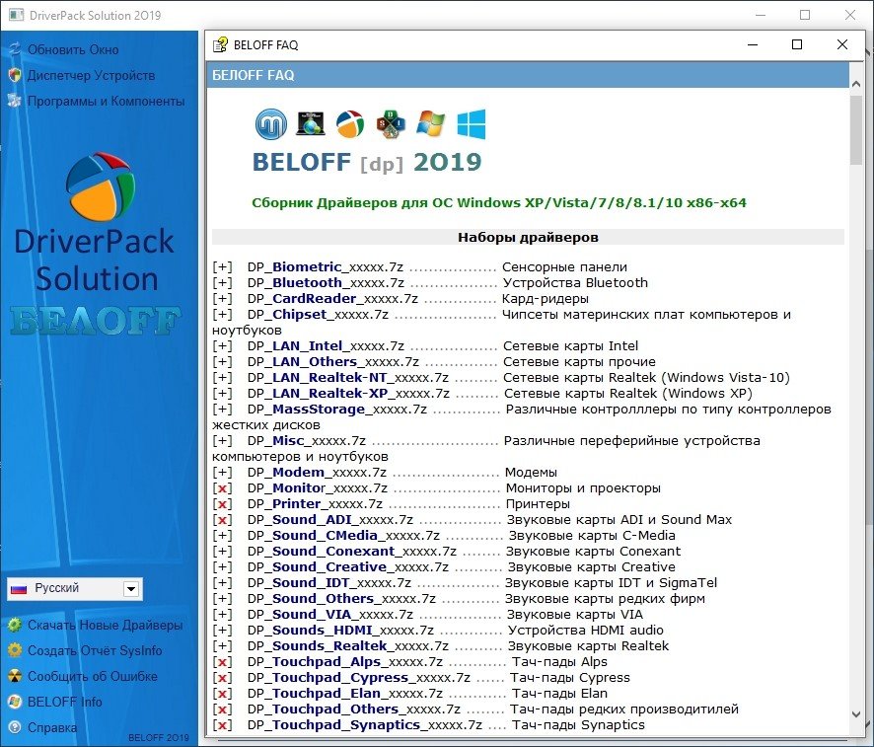Click the question mark icon beside Справка
The image size is (874, 747).
click(15, 727)
